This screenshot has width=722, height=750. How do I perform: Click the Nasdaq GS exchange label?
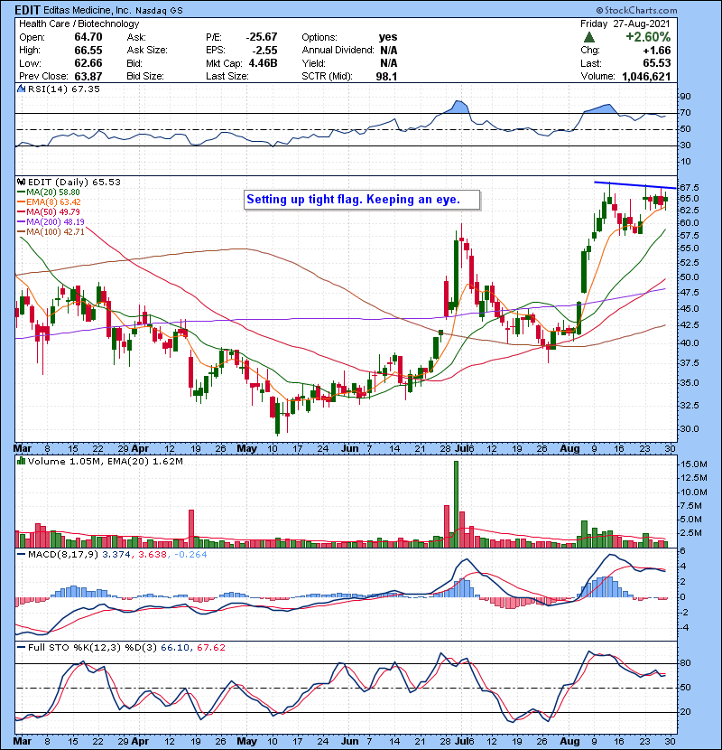point(159,11)
